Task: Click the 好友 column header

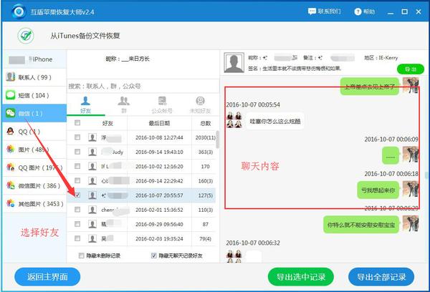Action: click(x=107, y=124)
